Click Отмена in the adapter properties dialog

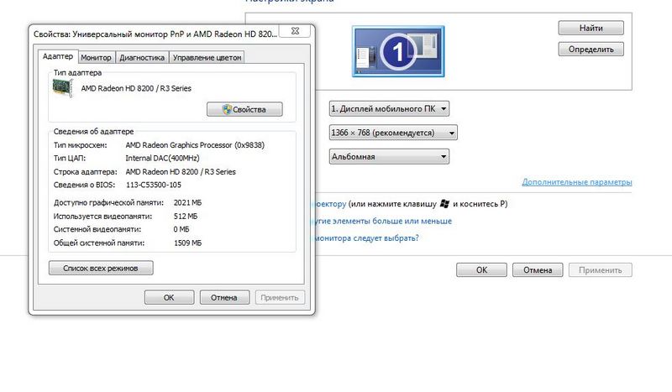tap(224, 297)
